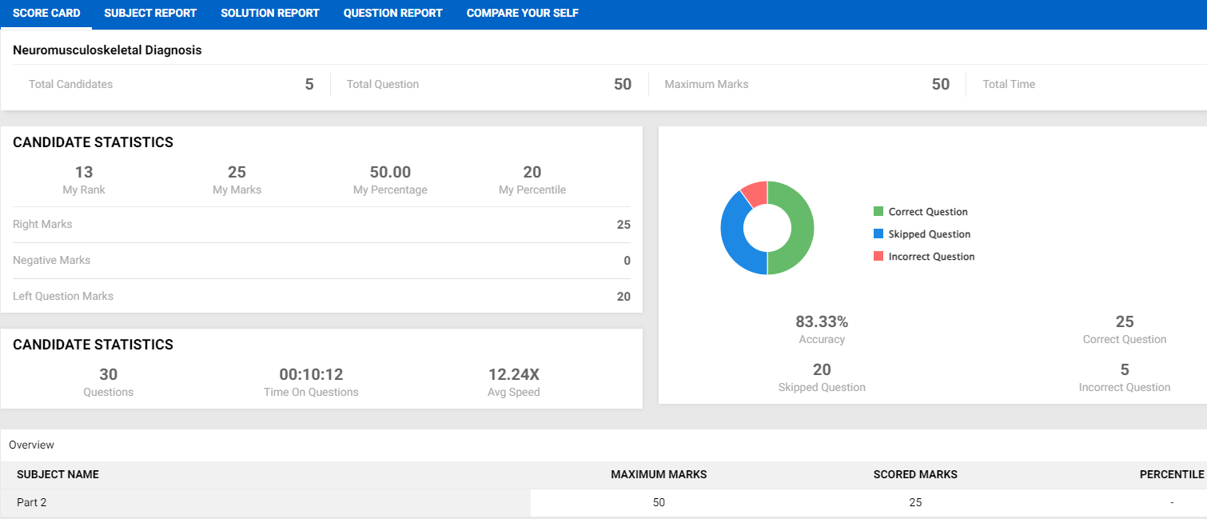The height and width of the screenshot is (519, 1207).
Task: Click the Part 2 subject row name
Action: (32, 503)
